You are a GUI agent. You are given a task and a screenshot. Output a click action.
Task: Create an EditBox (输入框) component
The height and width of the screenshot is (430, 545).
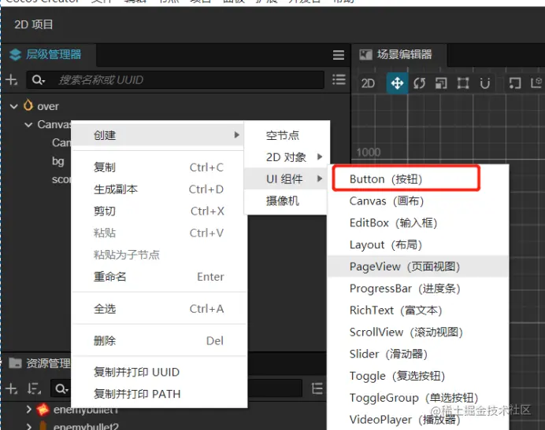[x=418, y=222]
